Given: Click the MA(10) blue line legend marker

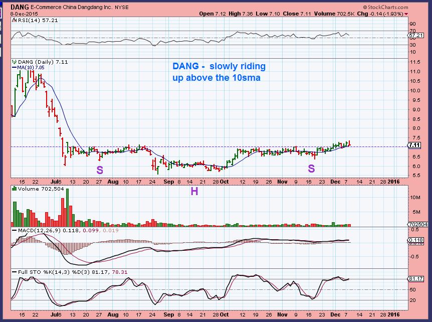Looking at the screenshot, I should coord(14,68).
